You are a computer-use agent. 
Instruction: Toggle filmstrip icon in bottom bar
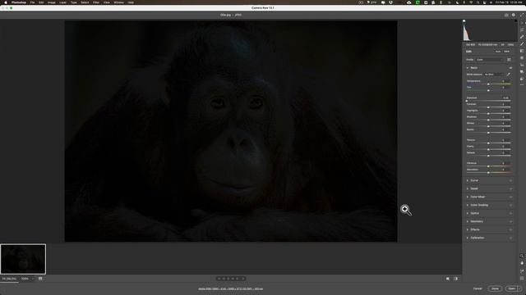[40, 279]
